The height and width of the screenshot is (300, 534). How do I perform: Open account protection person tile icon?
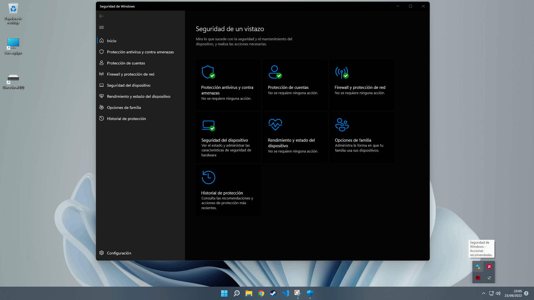click(x=275, y=72)
